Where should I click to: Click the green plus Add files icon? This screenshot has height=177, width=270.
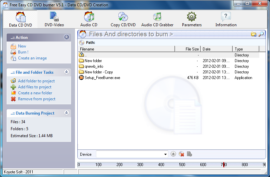tap(13, 87)
